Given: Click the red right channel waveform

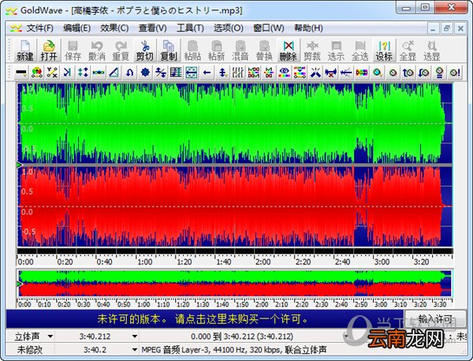Looking at the screenshot, I should point(235,207).
